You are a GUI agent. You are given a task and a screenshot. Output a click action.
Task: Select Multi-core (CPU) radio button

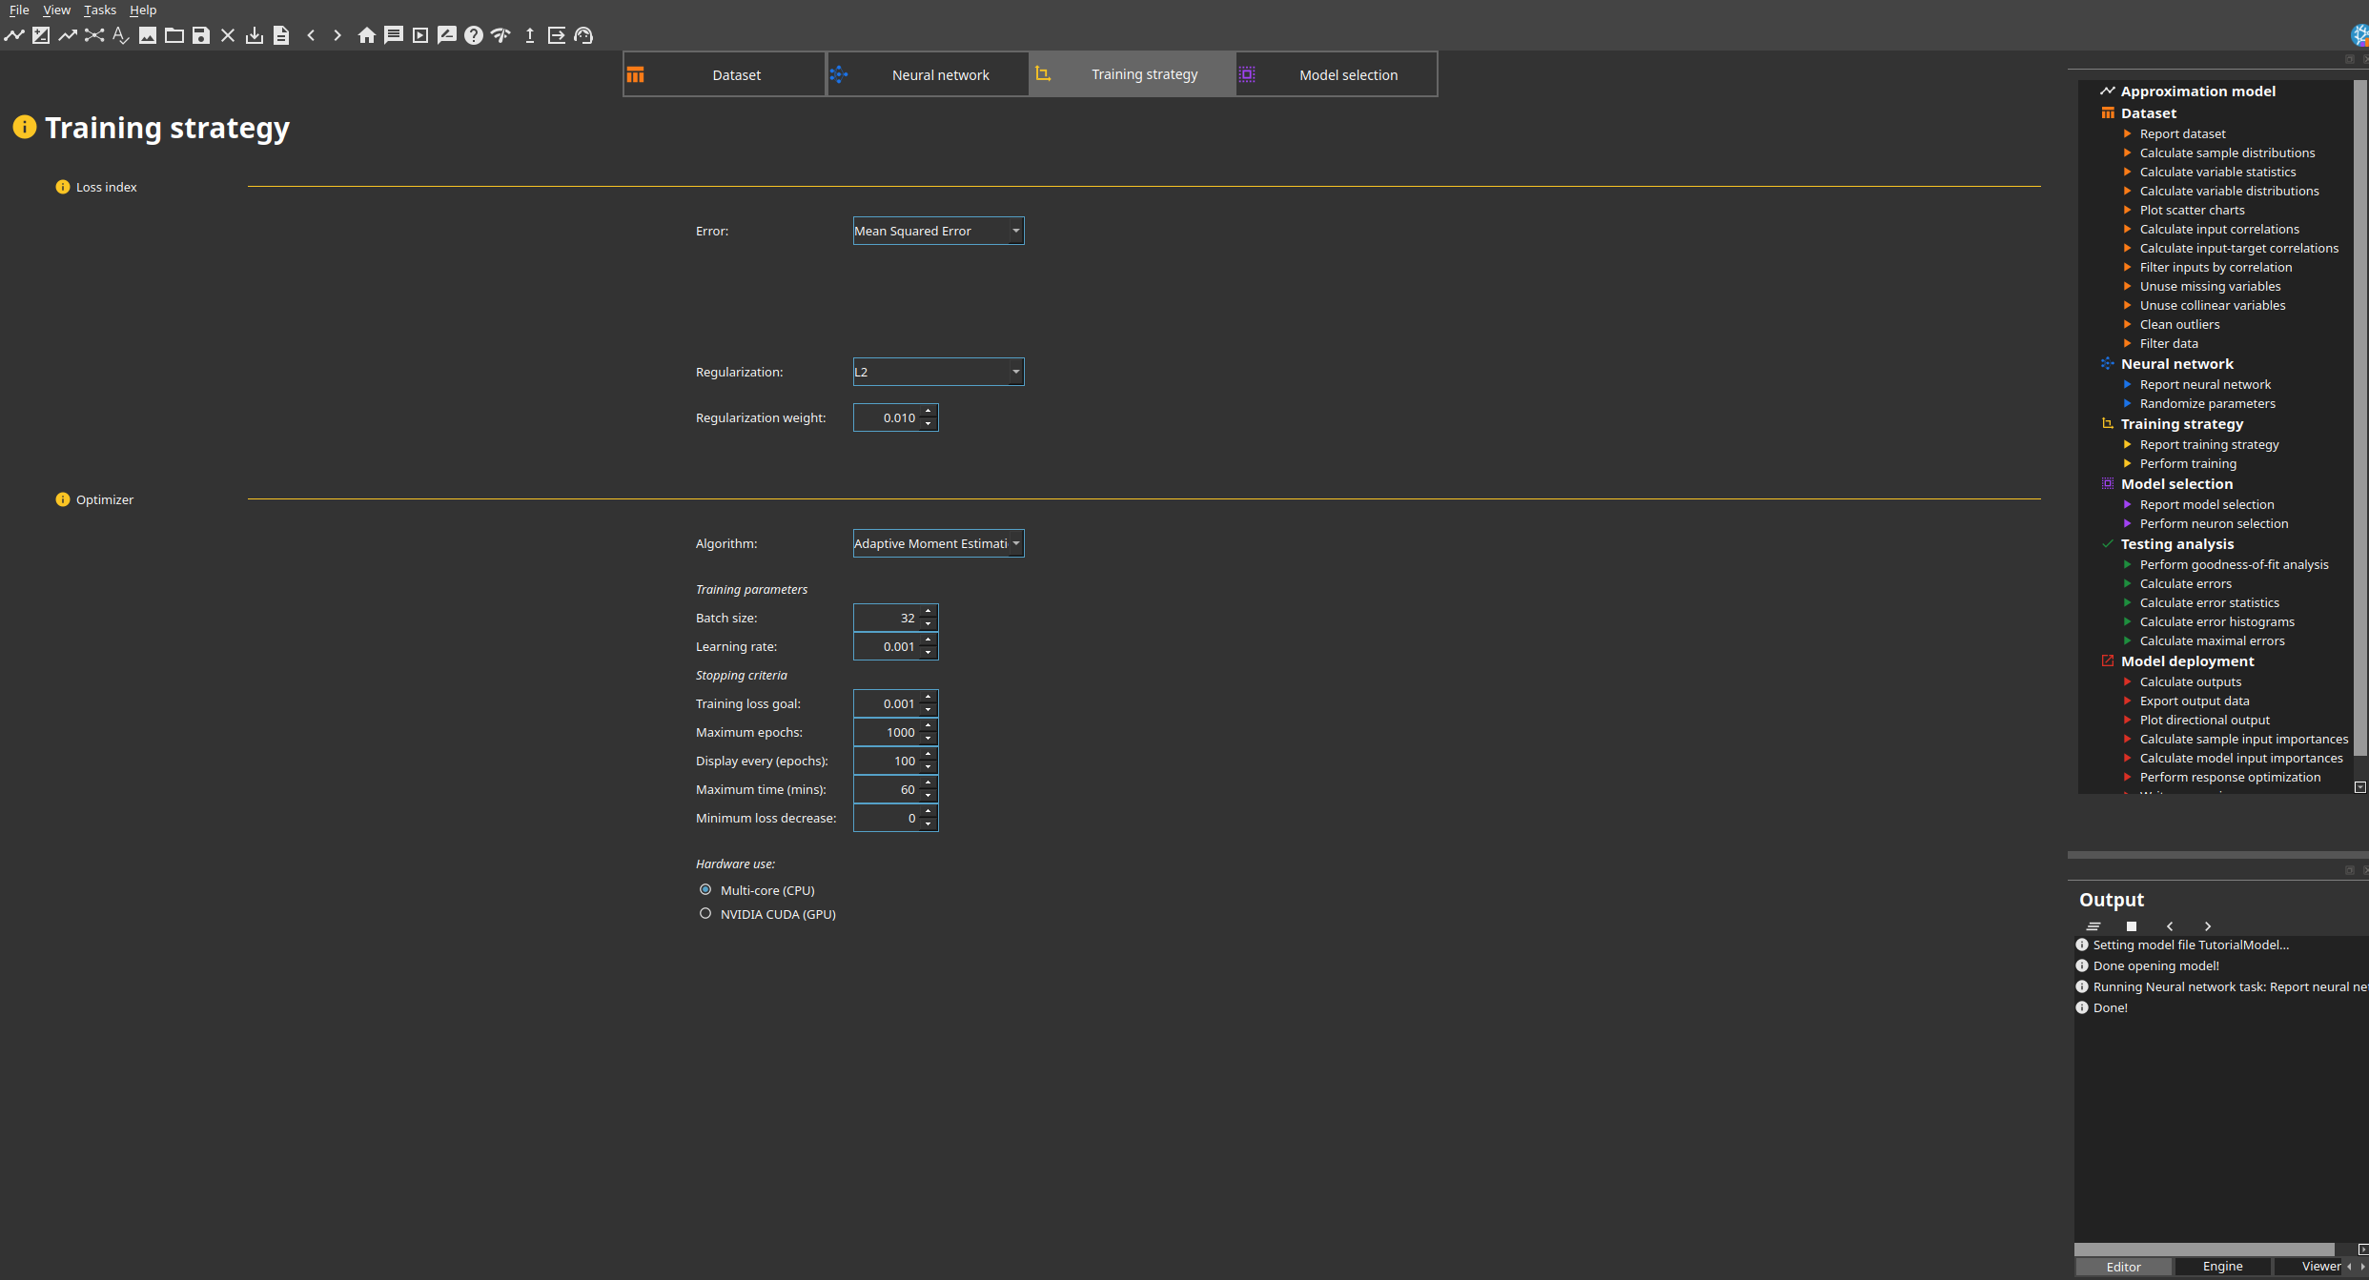point(705,889)
